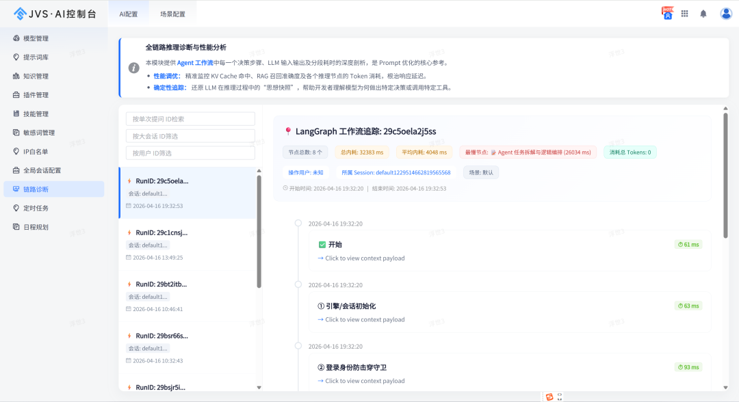
Task: Open 知识管理 menu item
Action: [x=54, y=76]
